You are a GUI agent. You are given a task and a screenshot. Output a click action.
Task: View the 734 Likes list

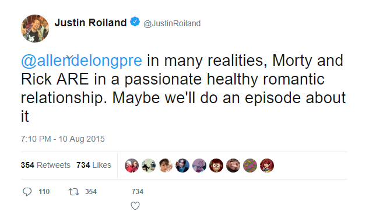point(94,165)
